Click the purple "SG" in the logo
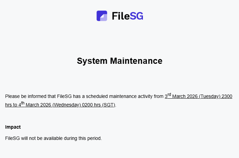The image size is (239, 158). pyautogui.click(x=137, y=16)
